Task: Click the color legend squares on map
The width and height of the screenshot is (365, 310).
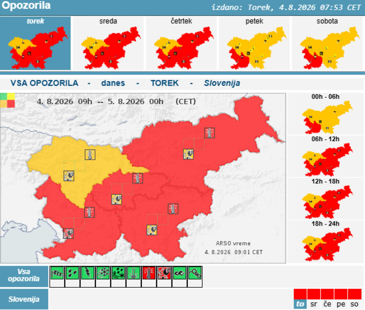Action: point(8,100)
